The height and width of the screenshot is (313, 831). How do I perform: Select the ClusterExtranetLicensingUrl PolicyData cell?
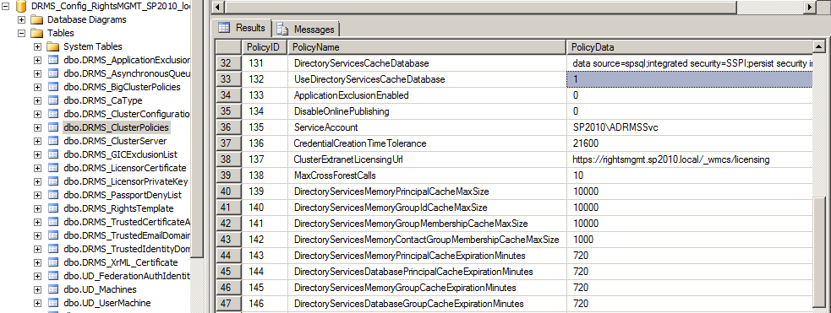tap(689, 159)
